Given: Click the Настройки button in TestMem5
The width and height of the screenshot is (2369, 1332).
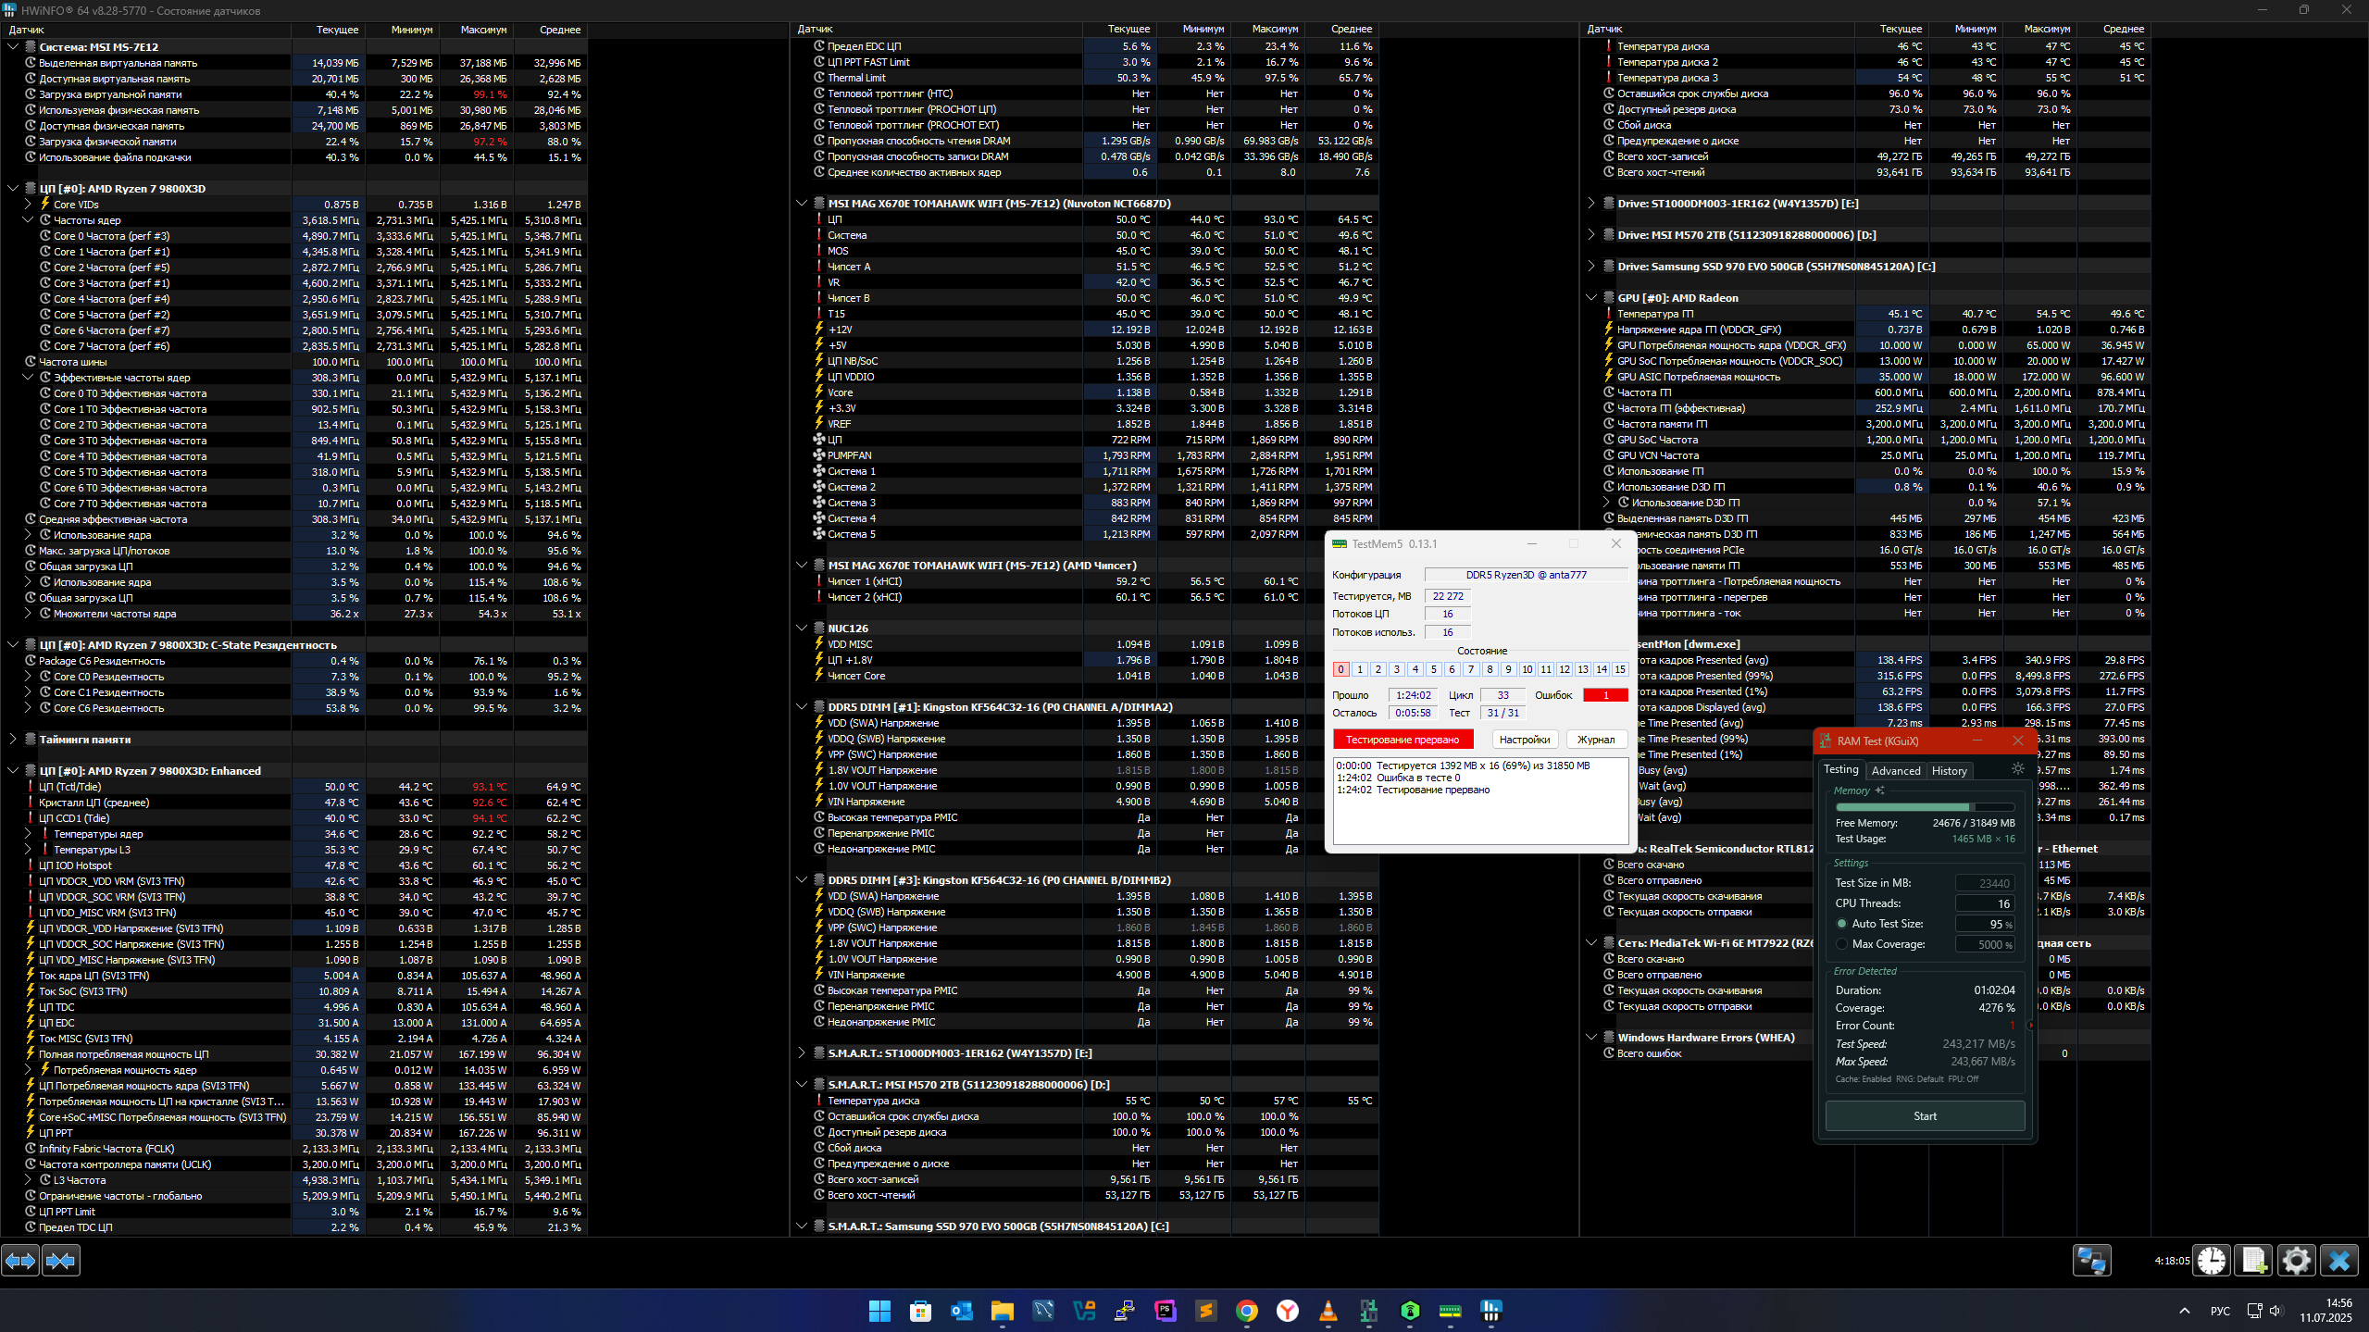Looking at the screenshot, I should click(1524, 740).
